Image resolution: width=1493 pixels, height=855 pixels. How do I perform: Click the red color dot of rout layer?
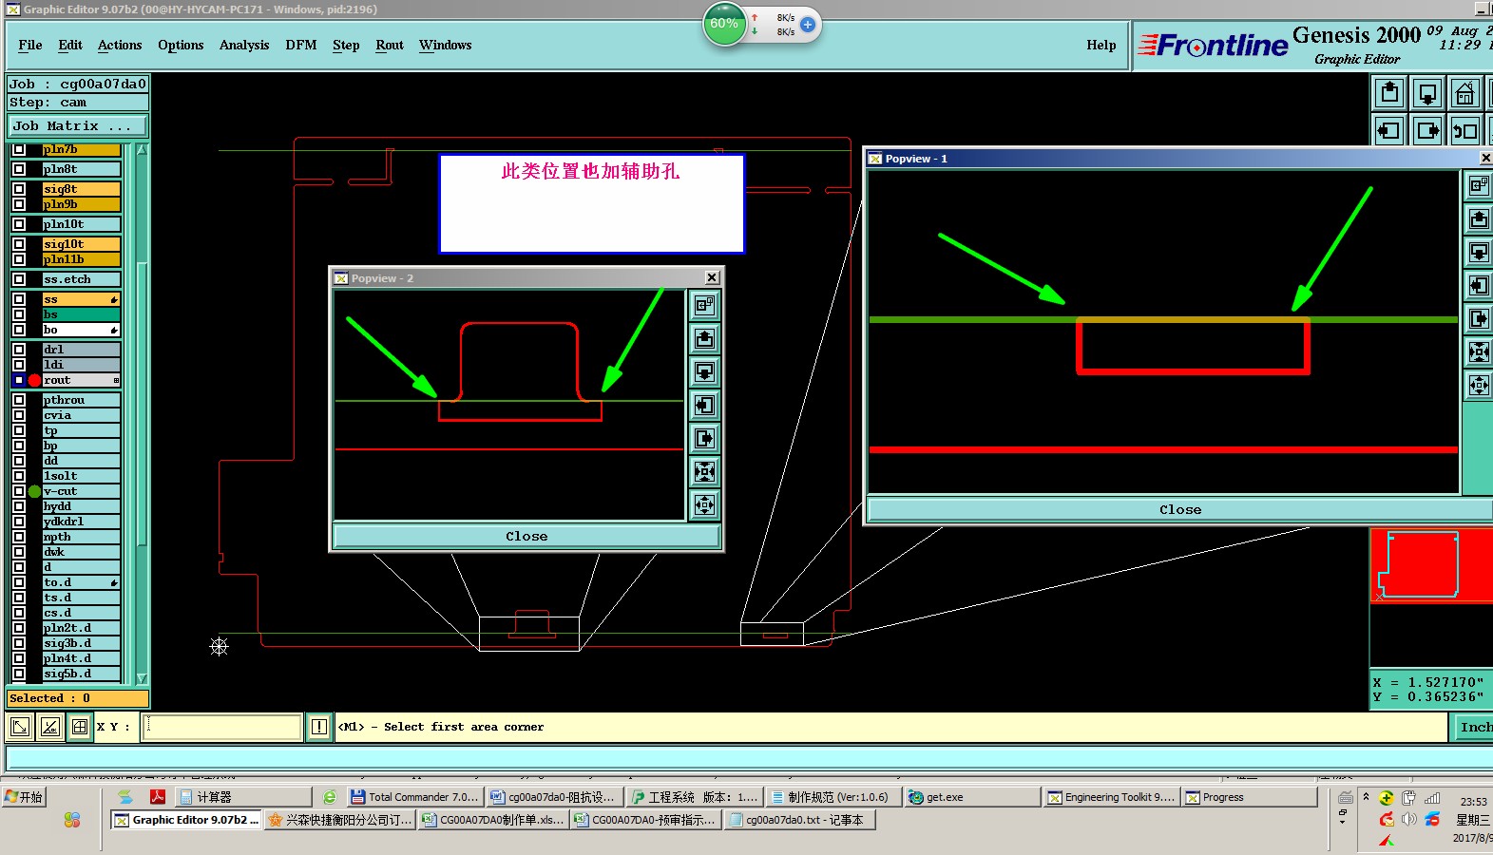(x=34, y=380)
